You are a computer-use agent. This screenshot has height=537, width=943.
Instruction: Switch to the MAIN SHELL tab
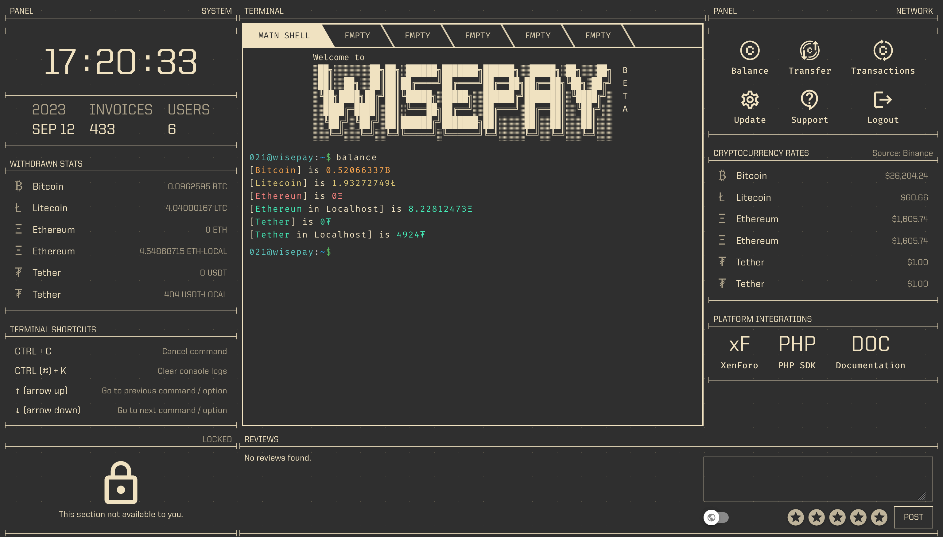click(284, 35)
